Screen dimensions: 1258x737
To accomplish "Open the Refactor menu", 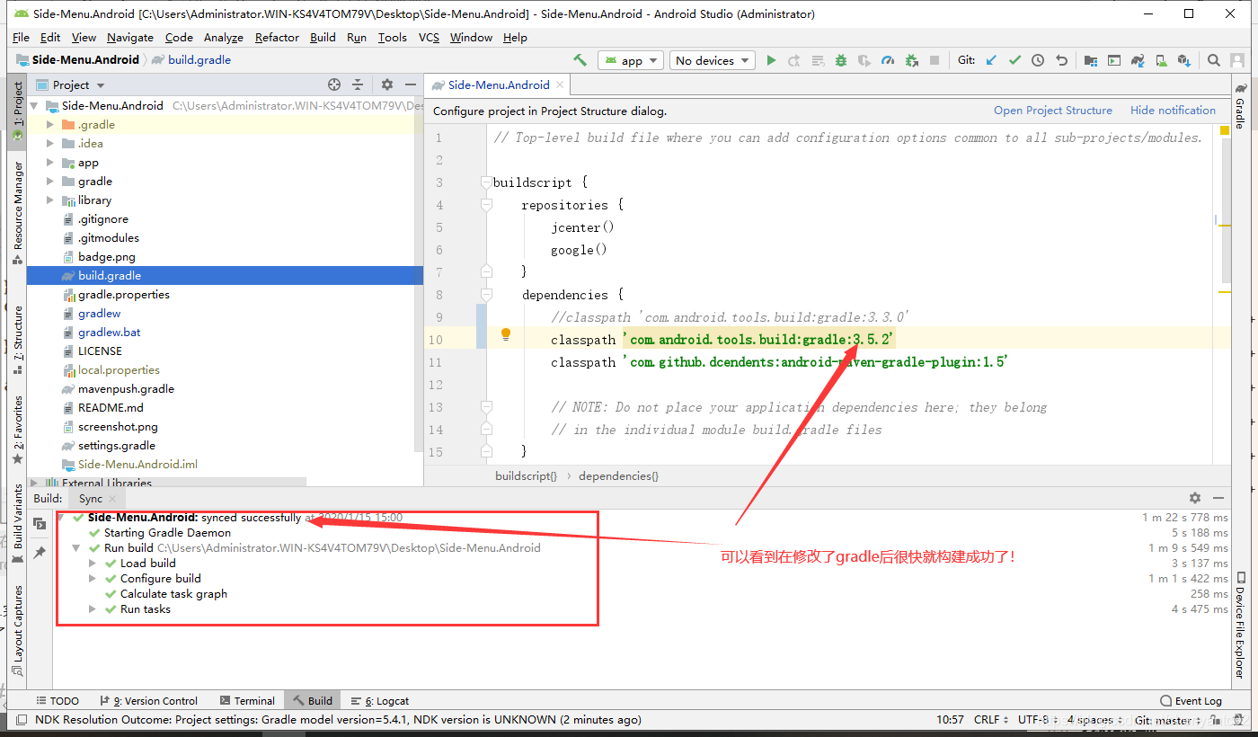I will pyautogui.click(x=277, y=38).
